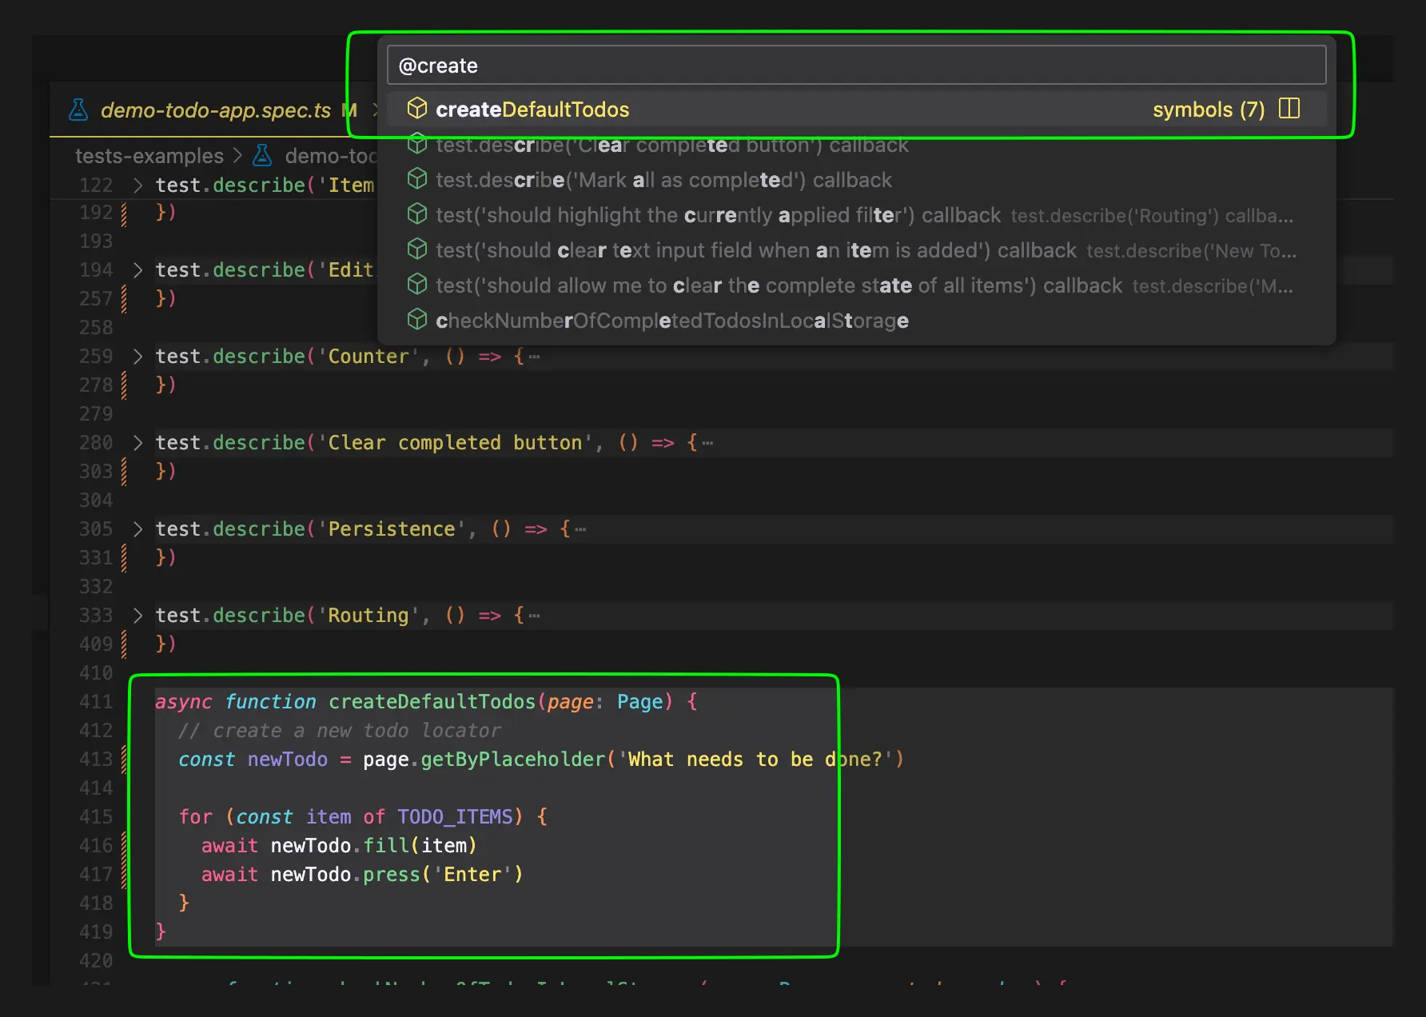This screenshot has width=1426, height=1017.
Task: Click the newTodo.fill(item) statement
Action: (339, 846)
